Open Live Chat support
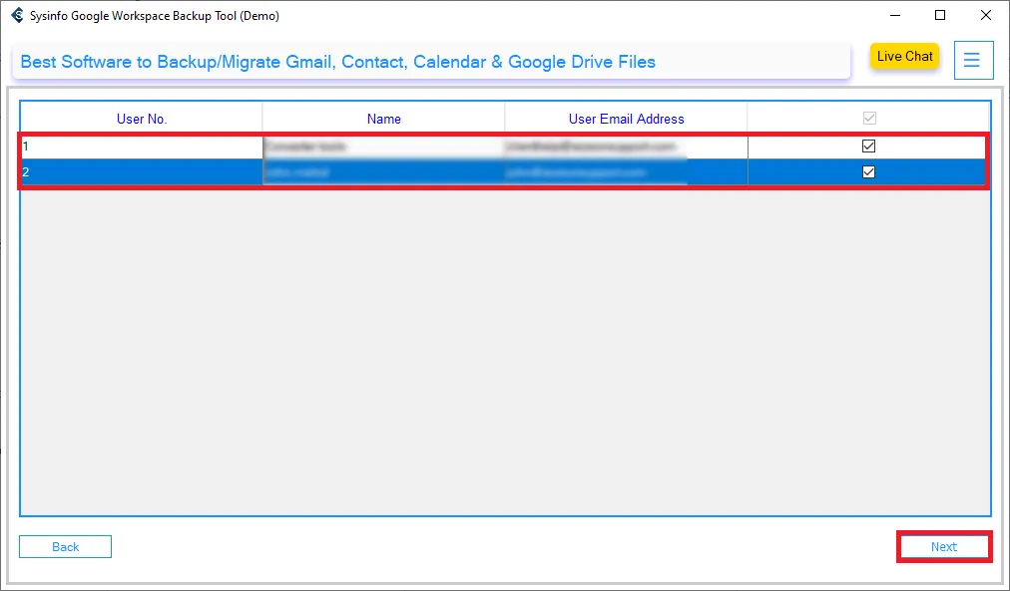1010x591 pixels. [x=904, y=56]
